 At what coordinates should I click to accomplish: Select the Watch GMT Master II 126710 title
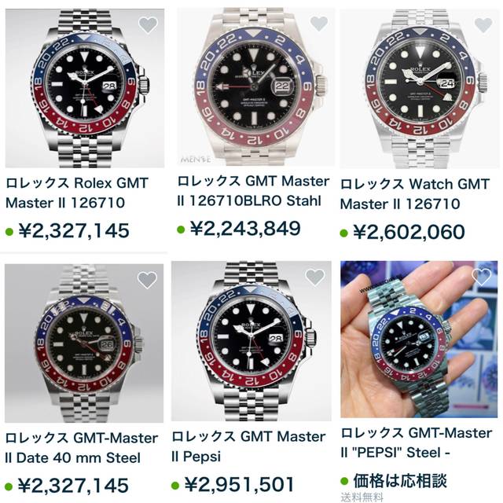pyautogui.click(x=414, y=194)
